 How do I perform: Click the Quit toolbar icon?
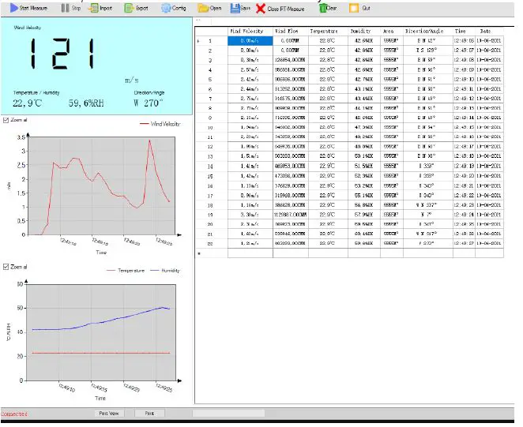tap(354, 7)
